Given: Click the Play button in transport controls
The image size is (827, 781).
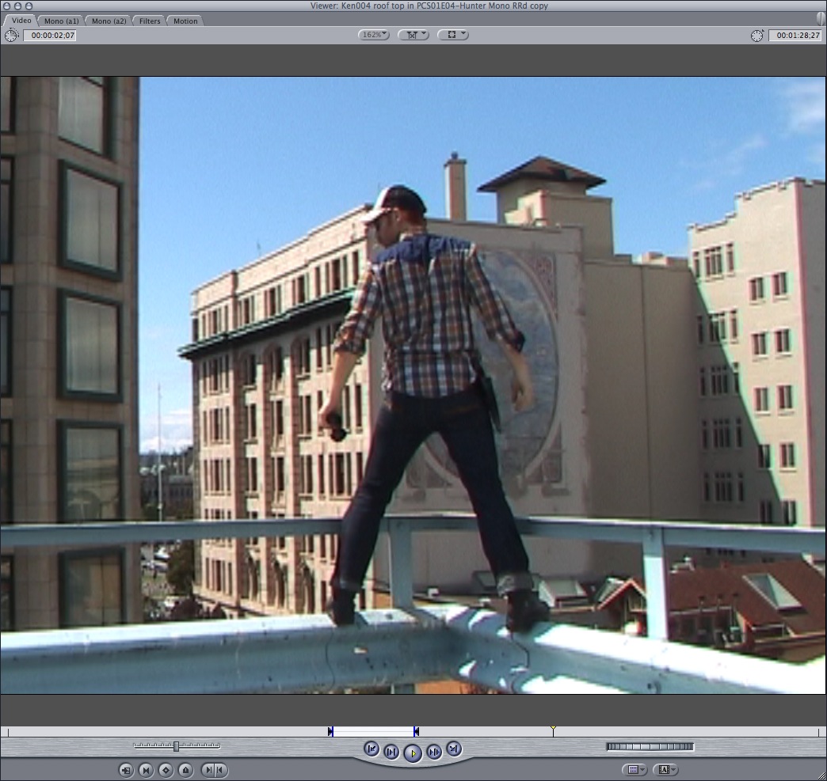Looking at the screenshot, I should (412, 753).
